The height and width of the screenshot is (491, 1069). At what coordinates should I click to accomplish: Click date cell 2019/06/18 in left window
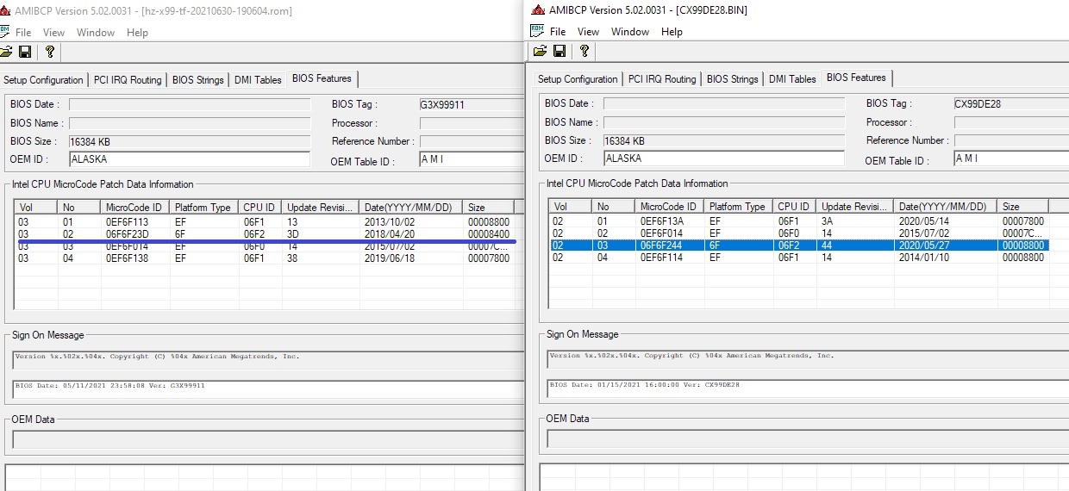[390, 258]
